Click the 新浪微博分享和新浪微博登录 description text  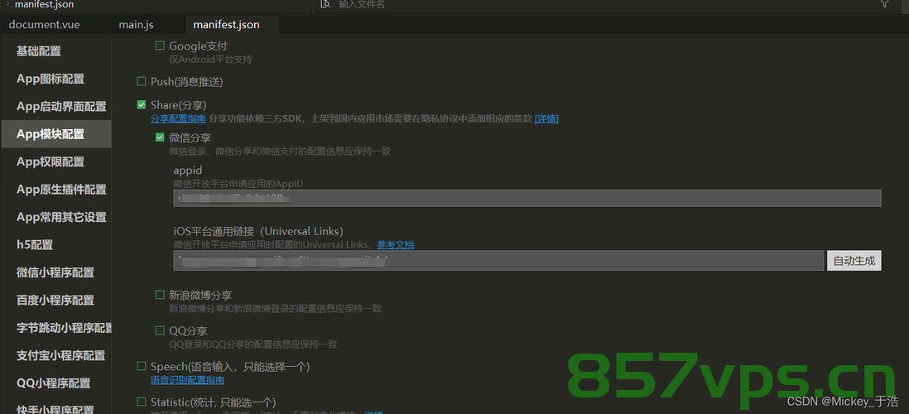click(x=276, y=309)
